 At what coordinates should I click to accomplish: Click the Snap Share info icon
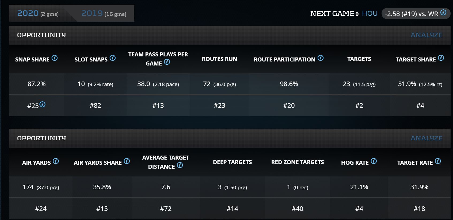55,58
